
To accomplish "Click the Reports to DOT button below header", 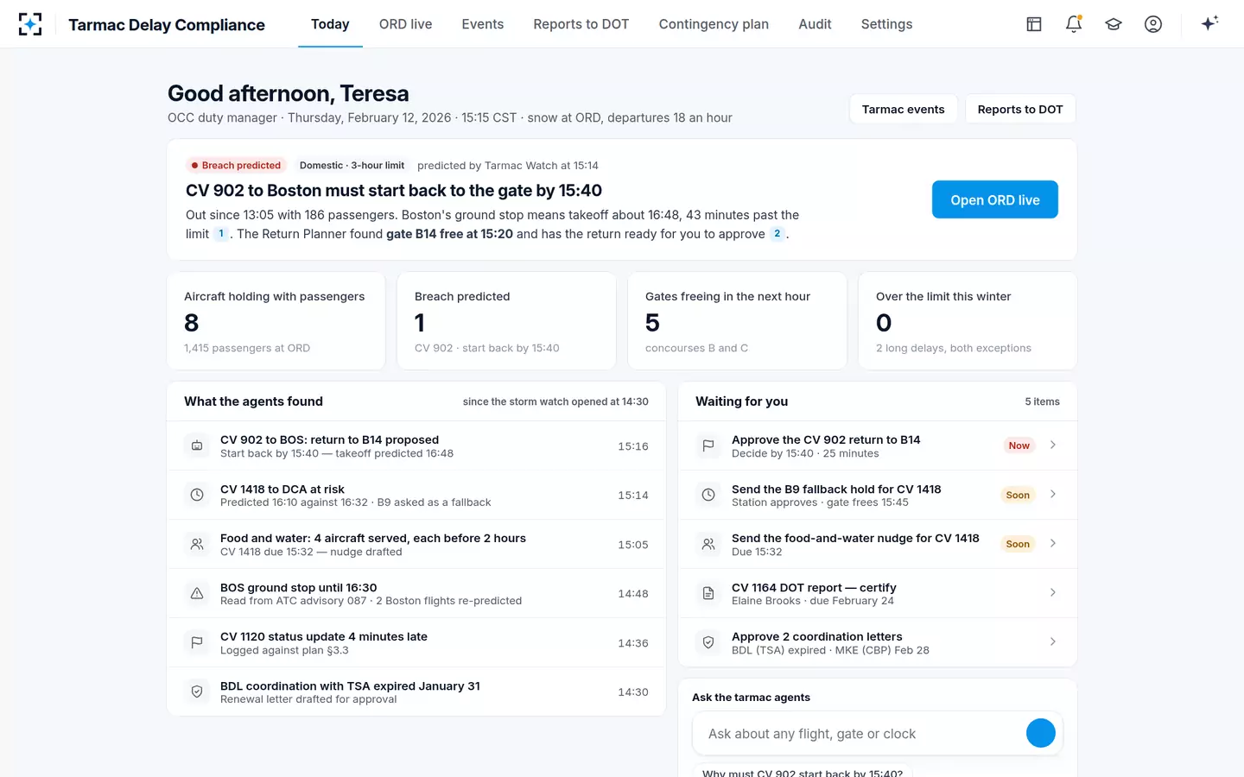I will [x=1020, y=109].
